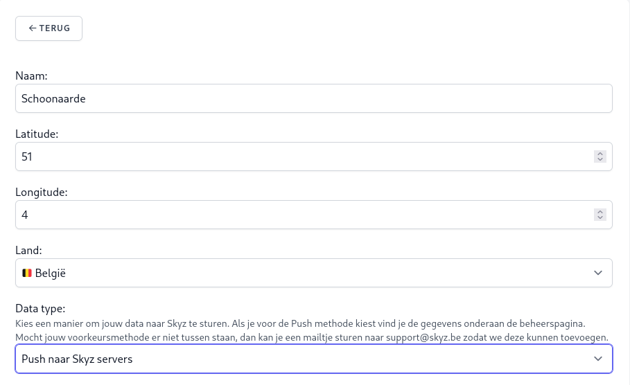630x385 pixels.
Task: Open the Land dropdown showing België
Action: [x=313, y=273]
